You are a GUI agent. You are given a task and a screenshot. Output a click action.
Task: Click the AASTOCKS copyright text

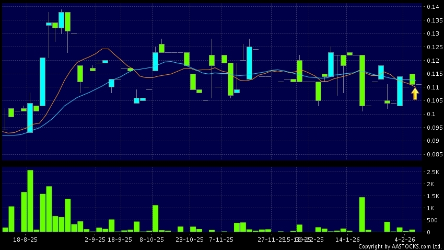[400, 246]
